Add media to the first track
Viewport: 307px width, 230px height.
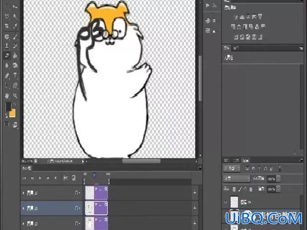[195, 193]
